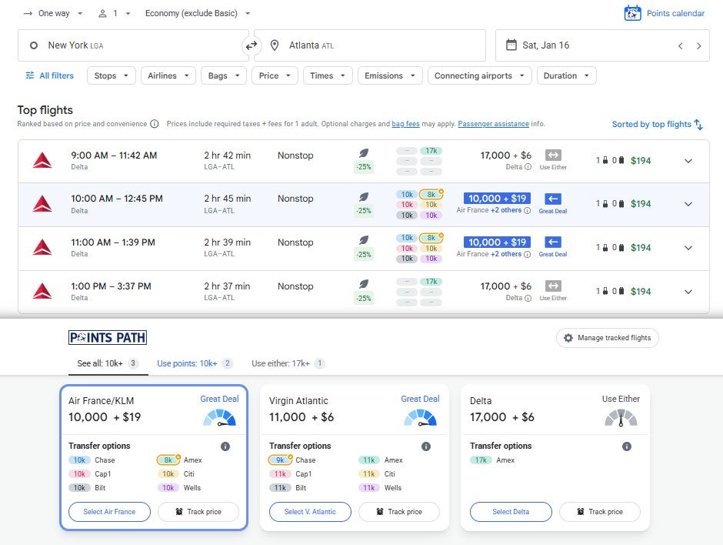Open the Passenger assistance link
Image resolution: width=723 pixels, height=545 pixels.
click(x=493, y=124)
